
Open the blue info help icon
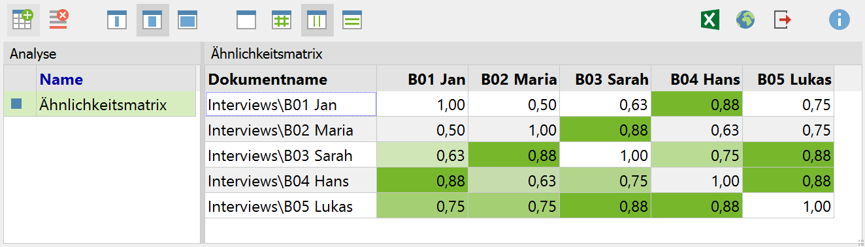tap(840, 20)
